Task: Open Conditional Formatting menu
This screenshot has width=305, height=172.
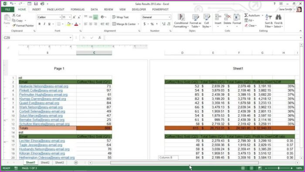Action: (181, 21)
